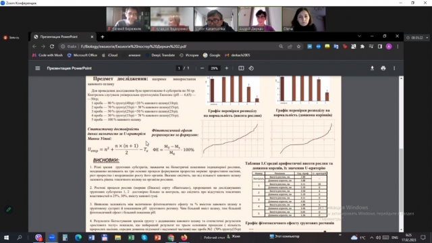Viewport: 432px width, 243px height.
Task: Open the PDF viewer sidebar menu icon
Action: (38, 68)
